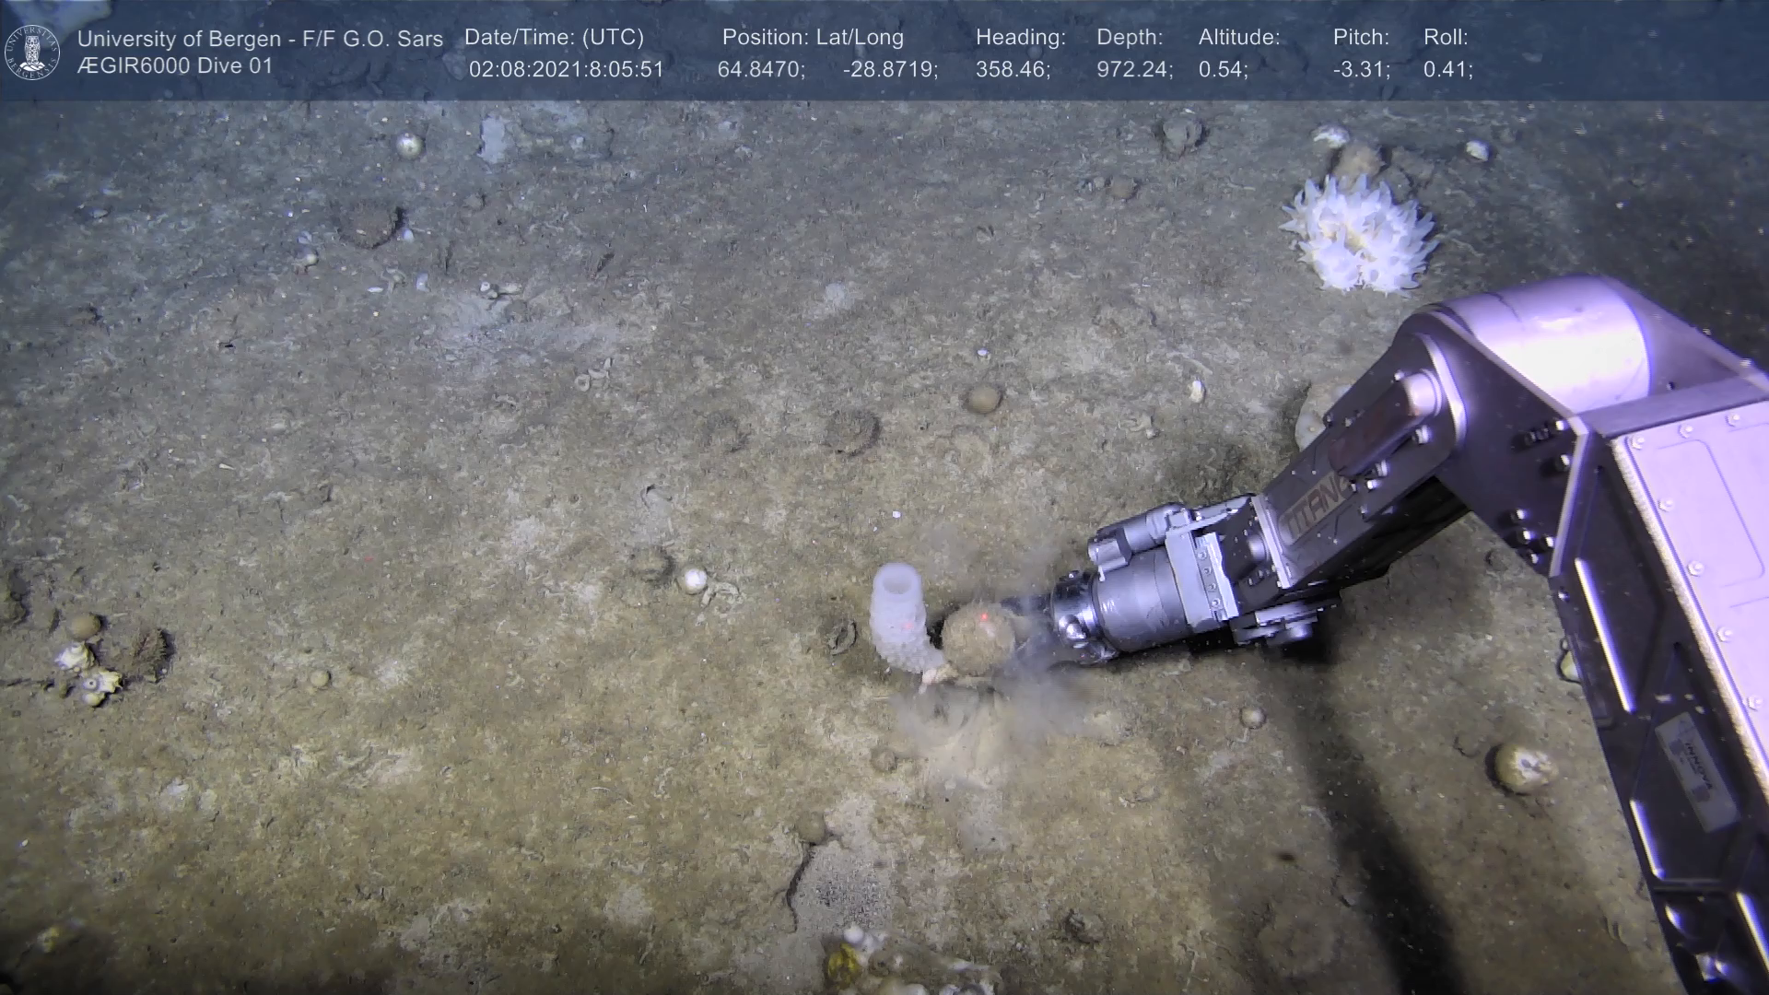Click the altitude value 0.54
1769x995 pixels.
[x=1223, y=70]
